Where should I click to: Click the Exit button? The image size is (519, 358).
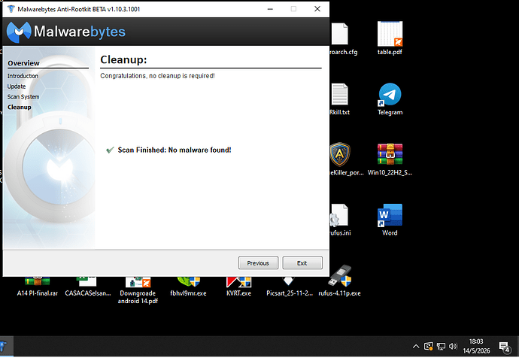302,263
